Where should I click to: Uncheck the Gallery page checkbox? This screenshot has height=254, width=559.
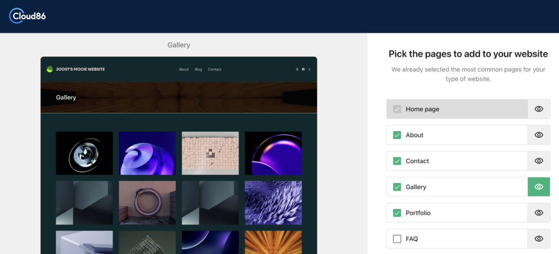pos(397,187)
